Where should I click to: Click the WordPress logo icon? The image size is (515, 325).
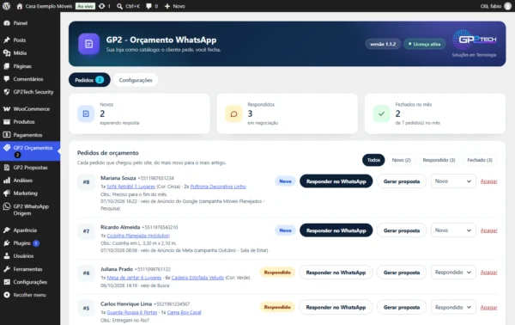pos(6,6)
